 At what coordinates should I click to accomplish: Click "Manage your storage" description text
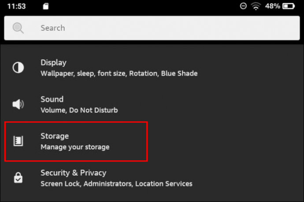pos(75,147)
